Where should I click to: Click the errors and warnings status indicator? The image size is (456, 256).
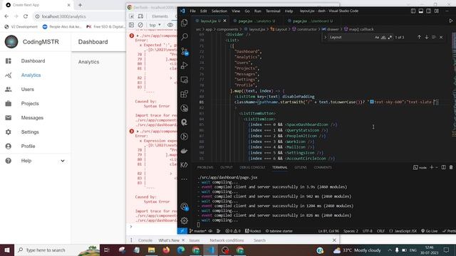coord(233,231)
